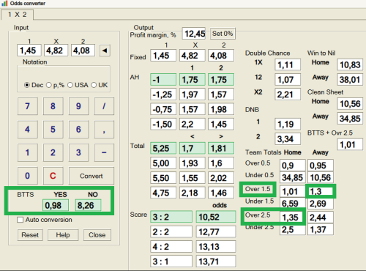This screenshot has height=271, width=366.
Task: Click the Score field 2 : 2
Action: (x=171, y=231)
